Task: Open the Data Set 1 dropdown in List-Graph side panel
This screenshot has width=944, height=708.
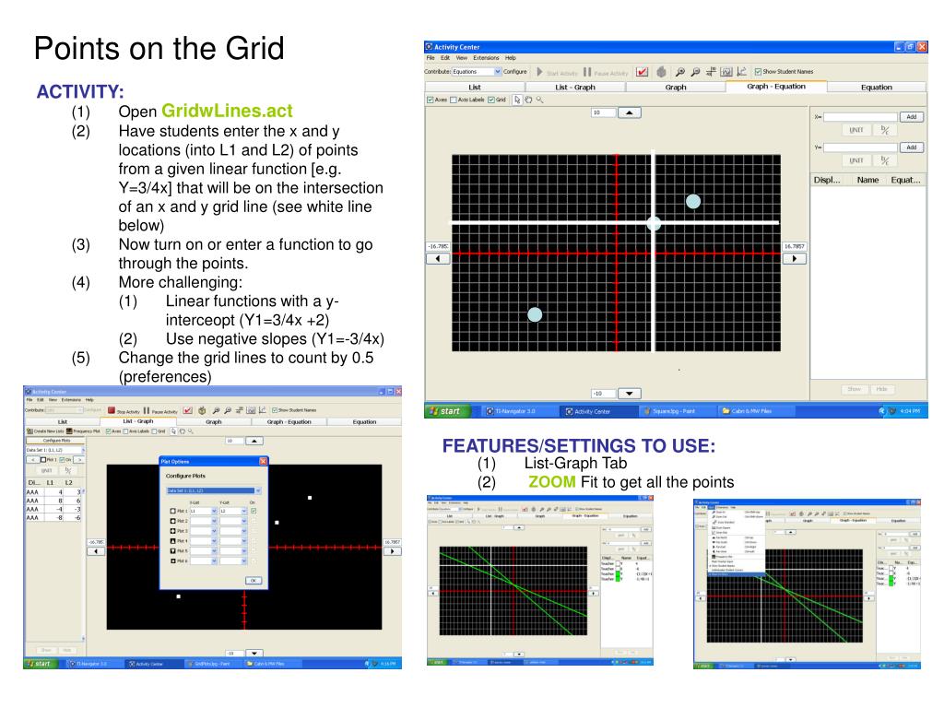Action: (x=83, y=450)
